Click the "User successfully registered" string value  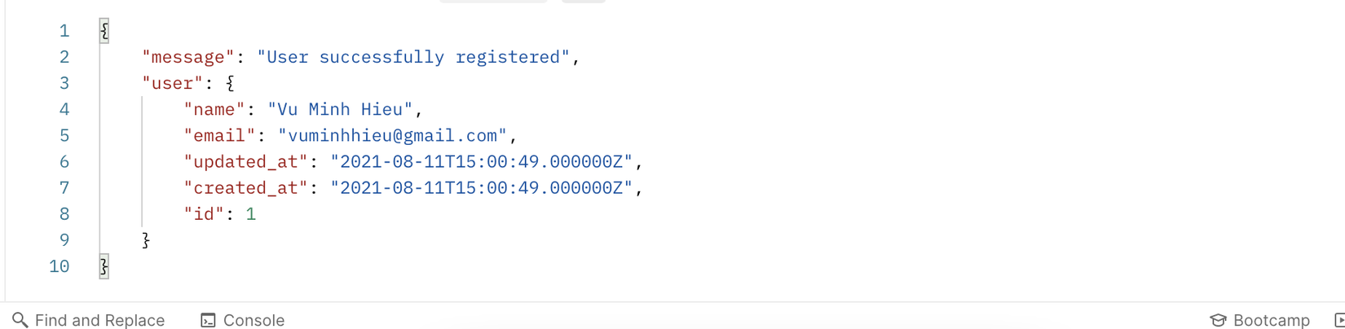(413, 57)
